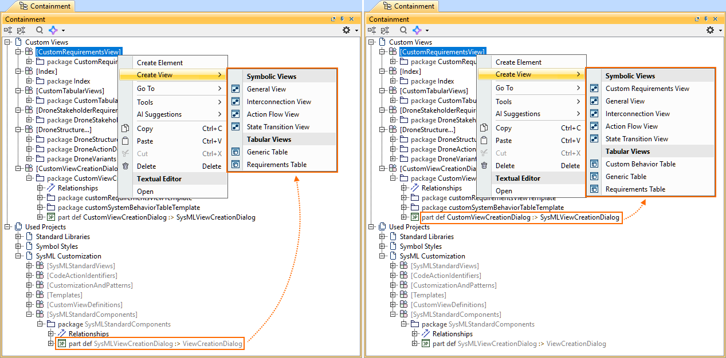Click the Custom Behavior Table icon
This screenshot has height=358, width=726.
coord(594,164)
